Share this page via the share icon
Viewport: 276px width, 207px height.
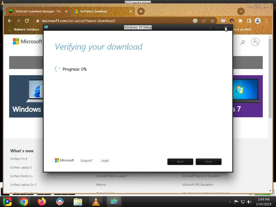[x=204, y=21]
